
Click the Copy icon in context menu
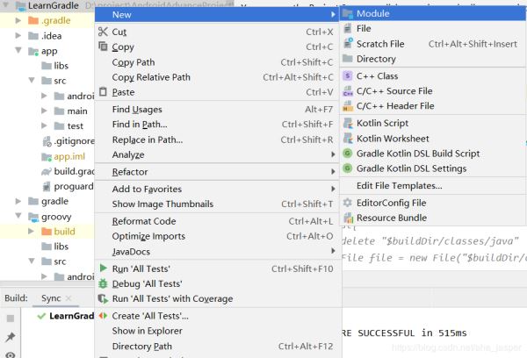tap(103, 47)
